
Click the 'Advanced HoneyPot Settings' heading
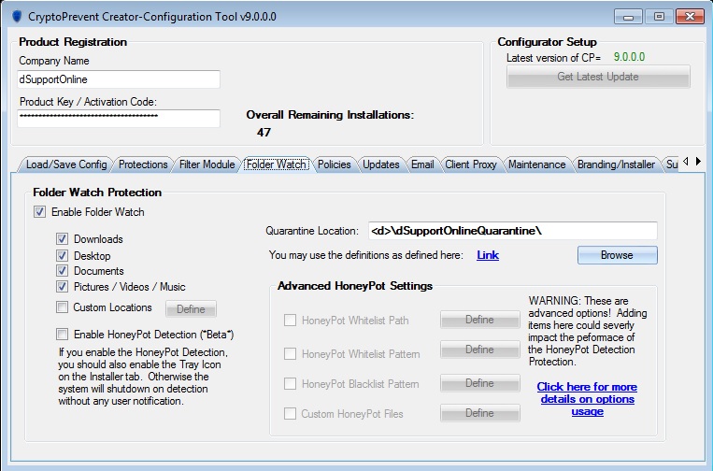pyautogui.click(x=355, y=286)
